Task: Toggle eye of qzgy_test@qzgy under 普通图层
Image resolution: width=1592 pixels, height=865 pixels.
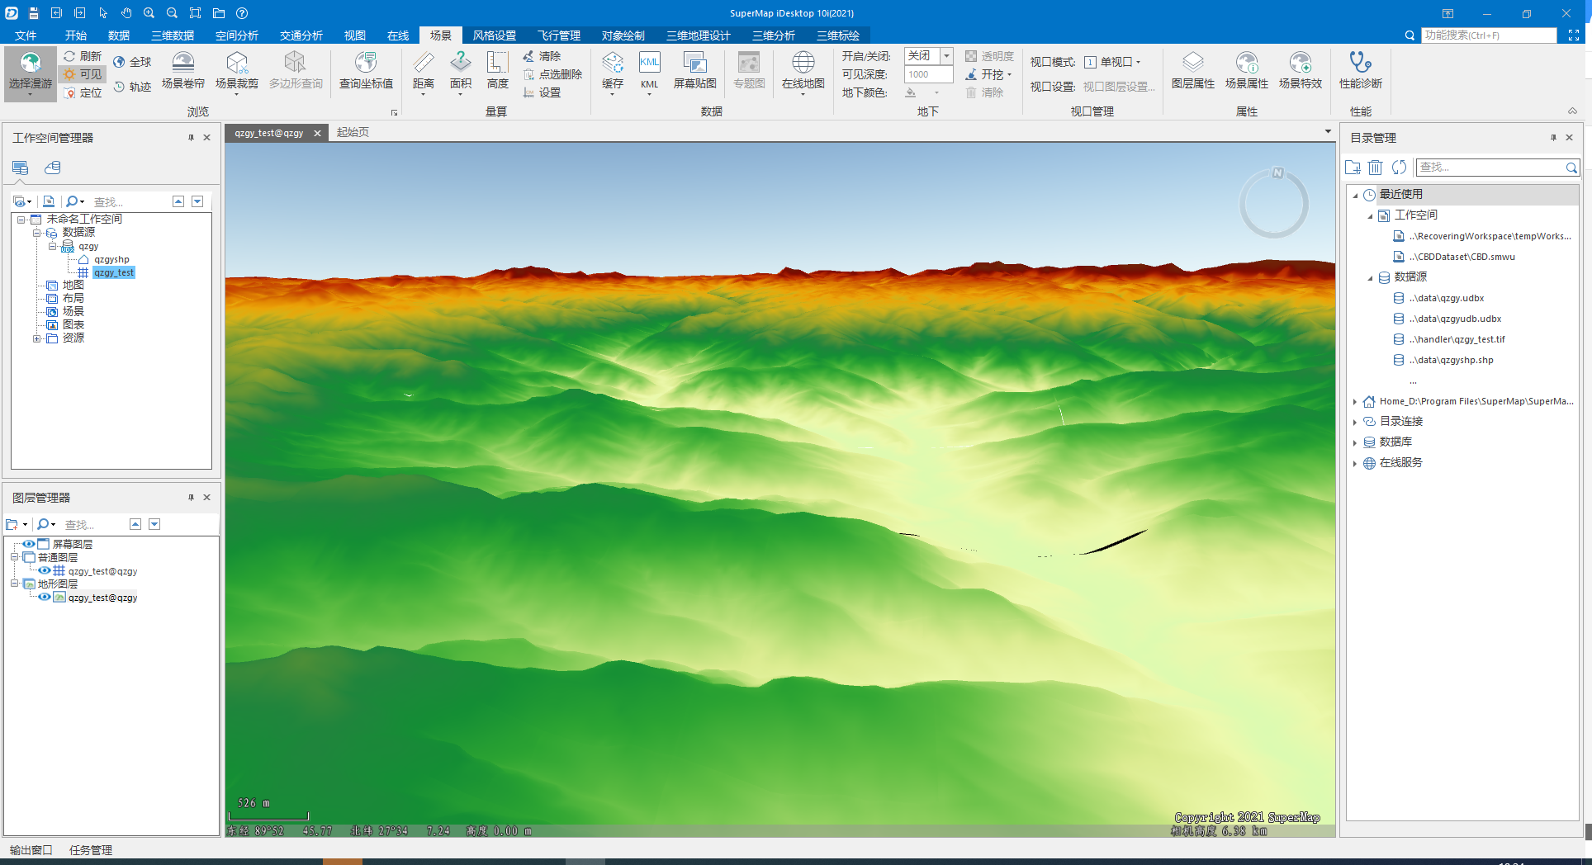Action: pos(45,570)
